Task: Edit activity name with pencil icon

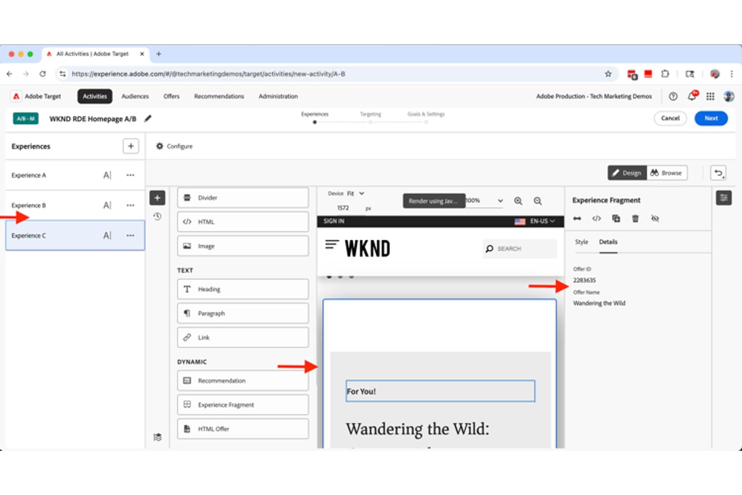Action: pyautogui.click(x=148, y=118)
